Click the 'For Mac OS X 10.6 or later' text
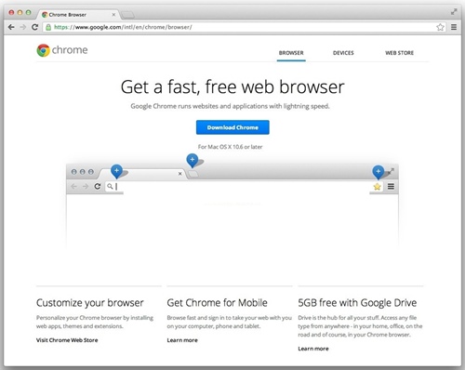The height and width of the screenshot is (370, 465). 230,147
